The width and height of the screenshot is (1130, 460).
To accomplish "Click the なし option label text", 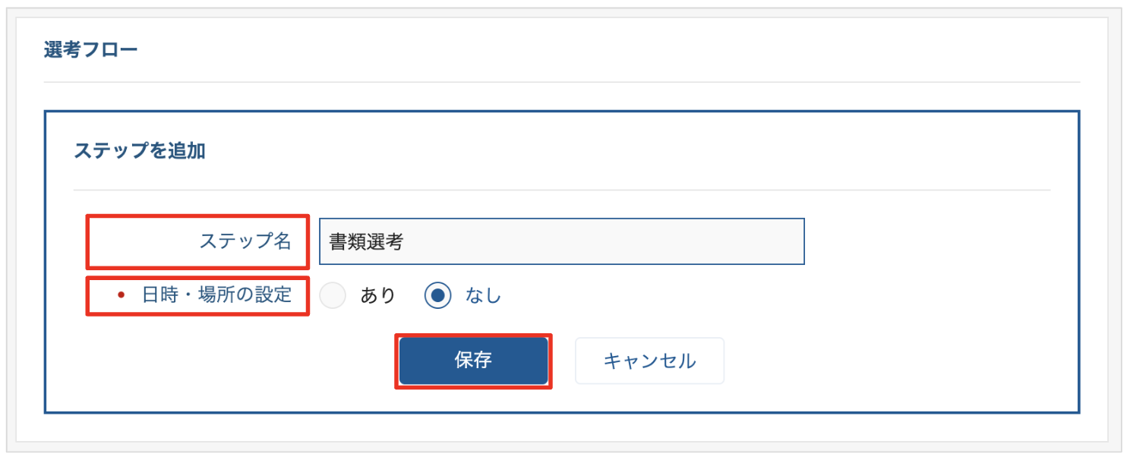I will click(484, 295).
